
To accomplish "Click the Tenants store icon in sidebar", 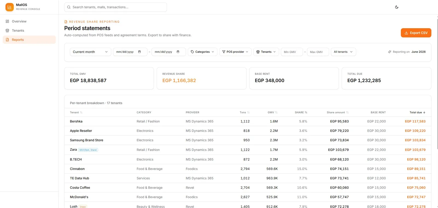I will 7,31.
